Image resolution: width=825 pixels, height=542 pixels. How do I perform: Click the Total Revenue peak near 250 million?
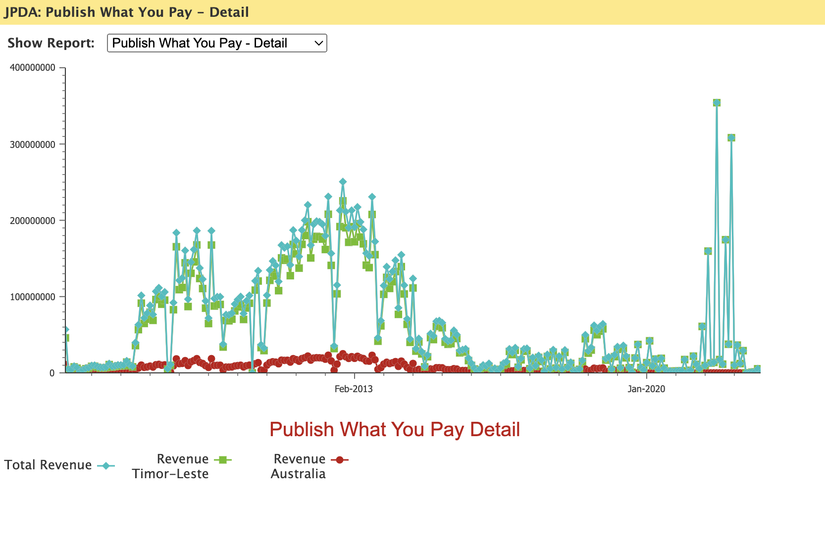tap(343, 182)
